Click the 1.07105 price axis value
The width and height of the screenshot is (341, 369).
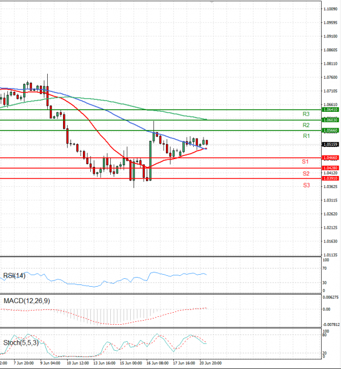point(331,91)
